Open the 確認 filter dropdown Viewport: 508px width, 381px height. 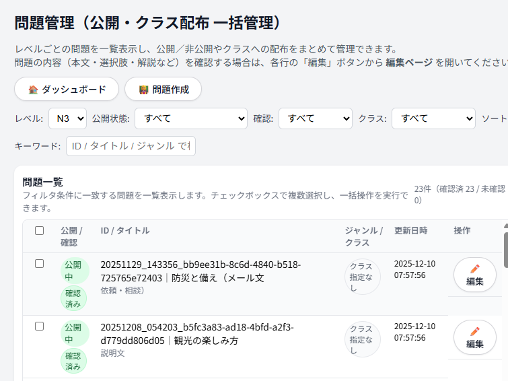click(316, 118)
